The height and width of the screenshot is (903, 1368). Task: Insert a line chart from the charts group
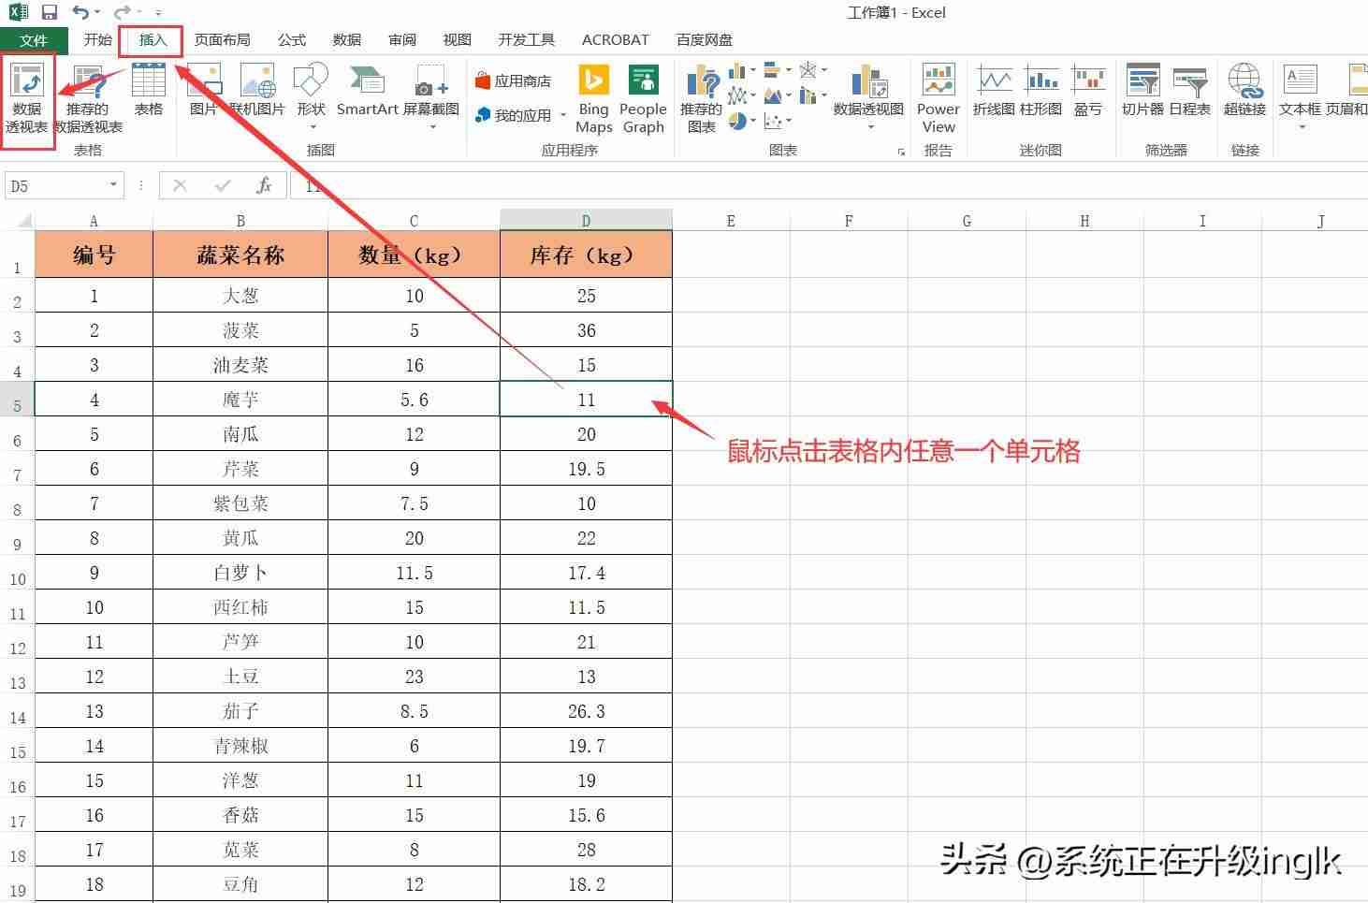pyautogui.click(x=736, y=95)
